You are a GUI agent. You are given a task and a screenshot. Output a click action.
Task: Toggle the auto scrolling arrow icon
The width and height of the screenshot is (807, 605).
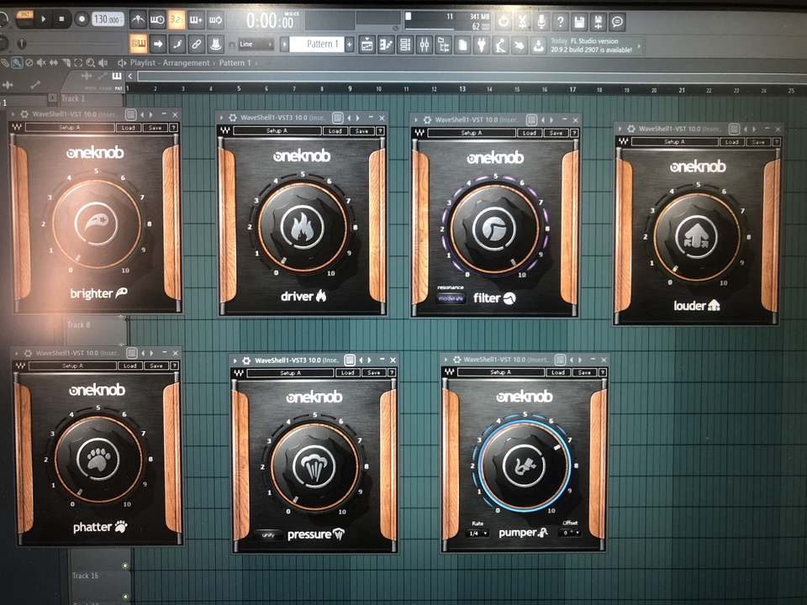coord(158,45)
